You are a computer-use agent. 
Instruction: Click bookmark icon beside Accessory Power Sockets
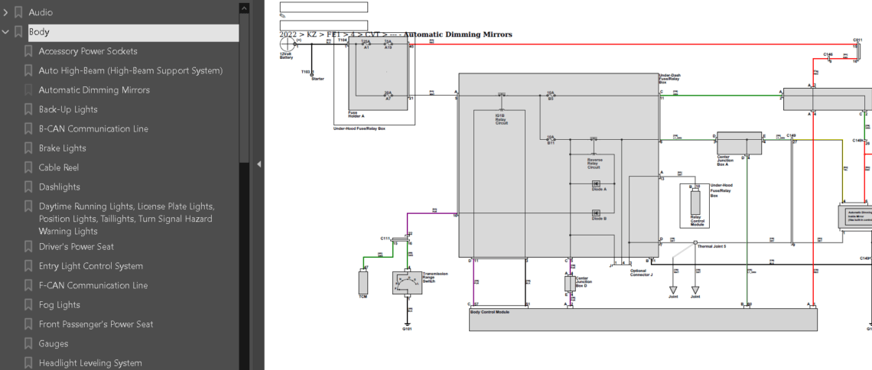click(28, 51)
